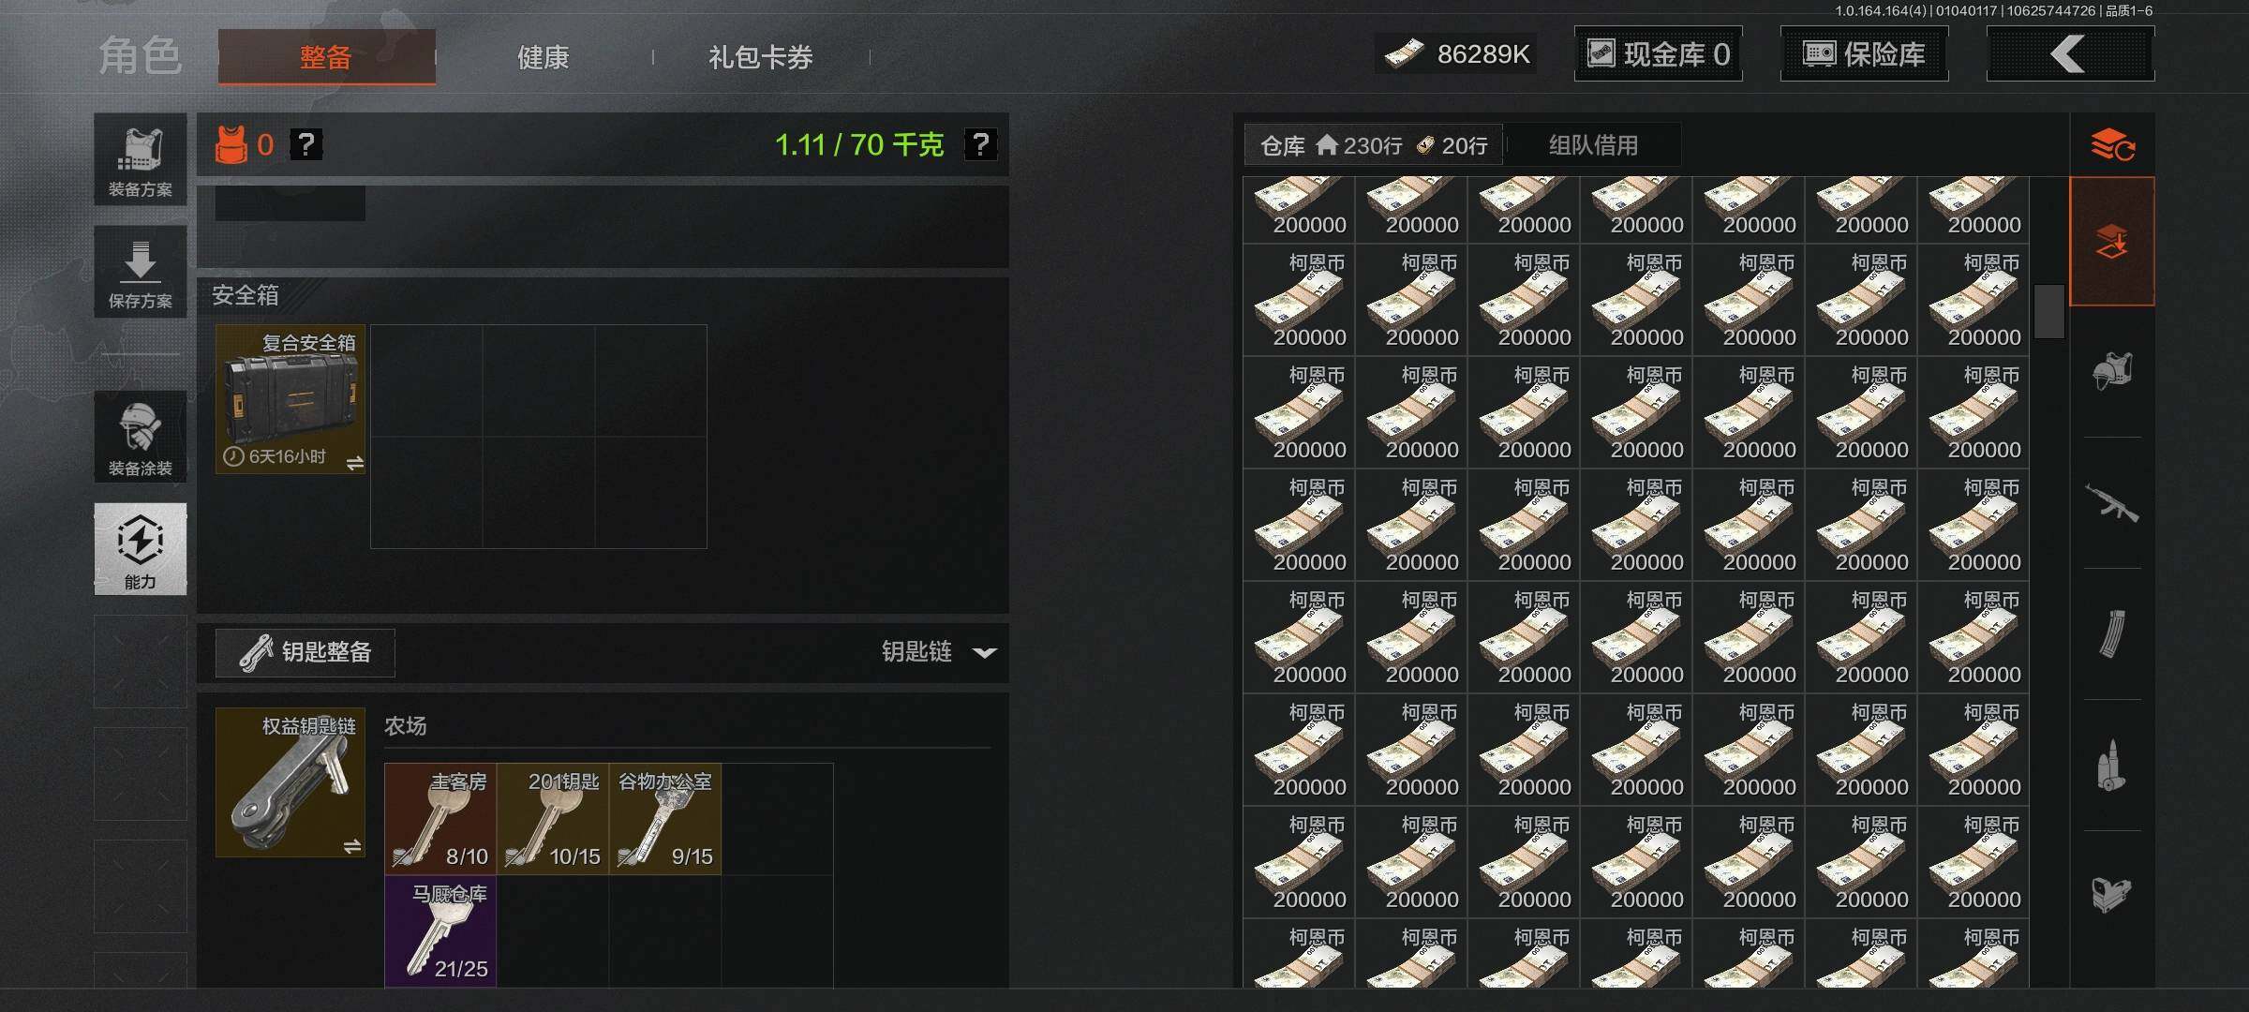Switch to the 礼包卡券 tab
The height and width of the screenshot is (1012, 2249).
click(x=761, y=58)
